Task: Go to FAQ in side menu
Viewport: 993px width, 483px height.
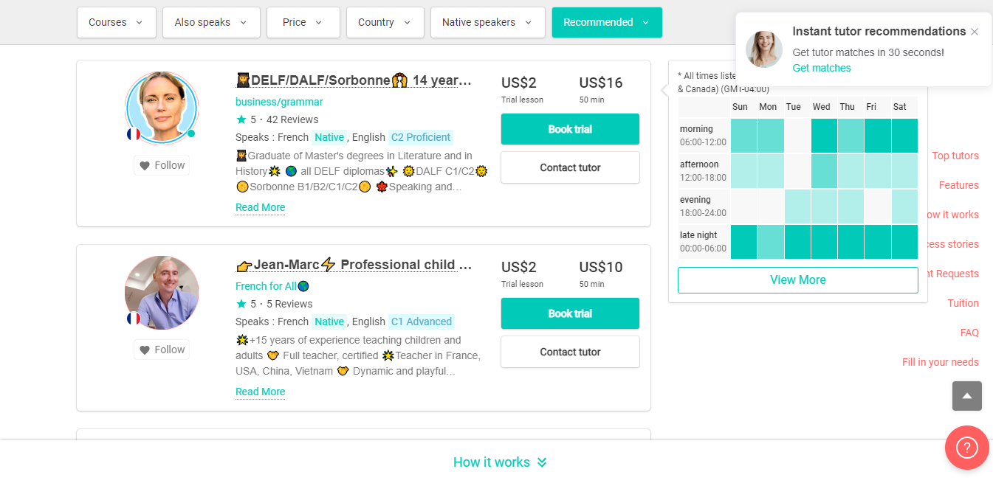Action: point(969,333)
